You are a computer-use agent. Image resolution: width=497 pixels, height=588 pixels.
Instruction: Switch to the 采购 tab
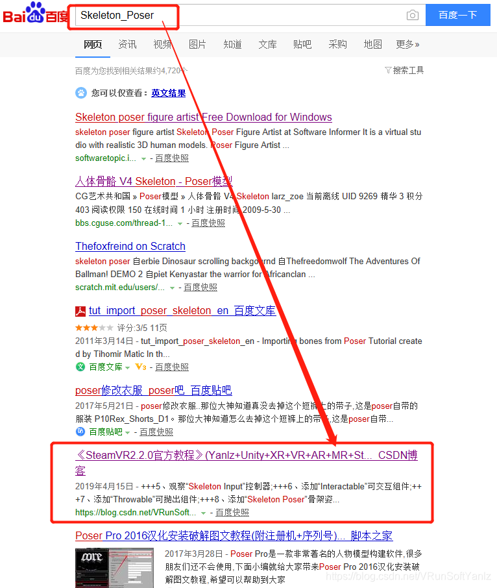pyautogui.click(x=337, y=44)
